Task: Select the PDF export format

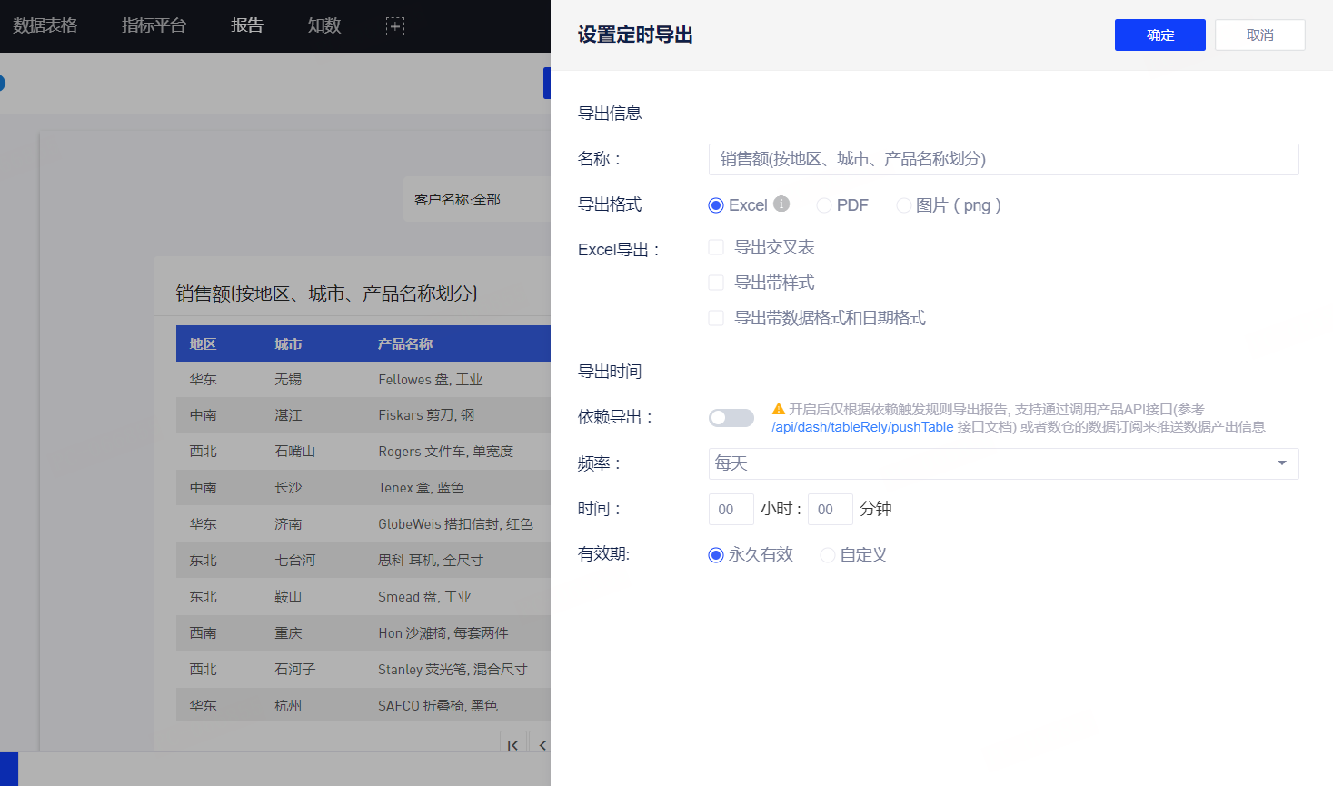Action: point(824,205)
